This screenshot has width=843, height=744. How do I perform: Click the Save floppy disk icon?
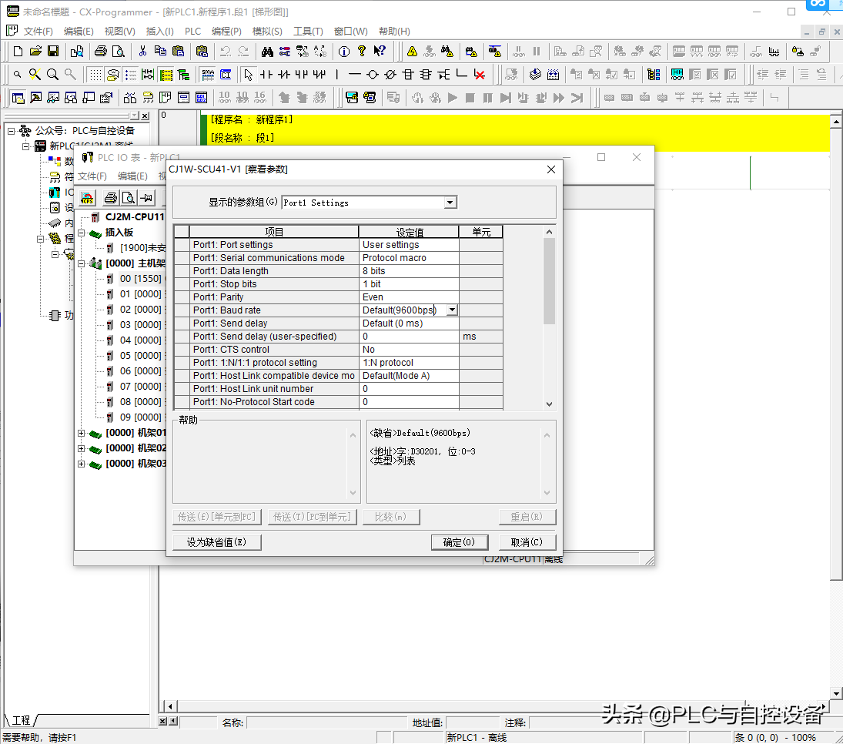click(53, 52)
